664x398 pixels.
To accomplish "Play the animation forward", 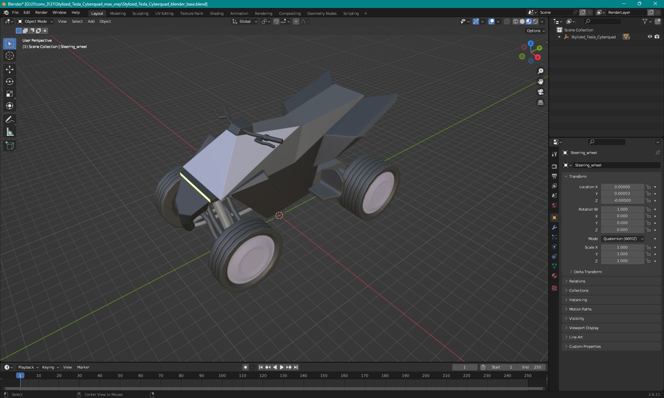I will (x=282, y=367).
